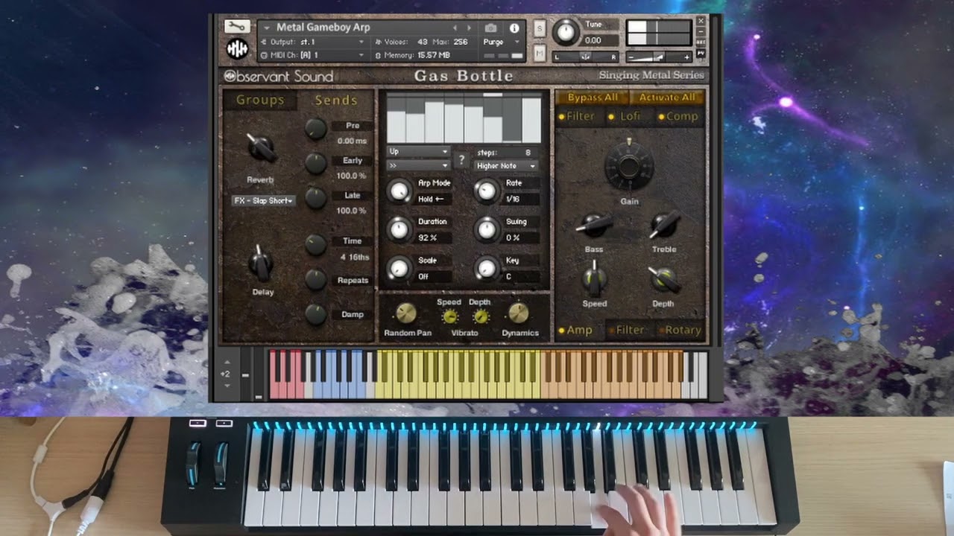Adjust the L/R pan slider
This screenshot has width=954, height=536.
tap(586, 57)
